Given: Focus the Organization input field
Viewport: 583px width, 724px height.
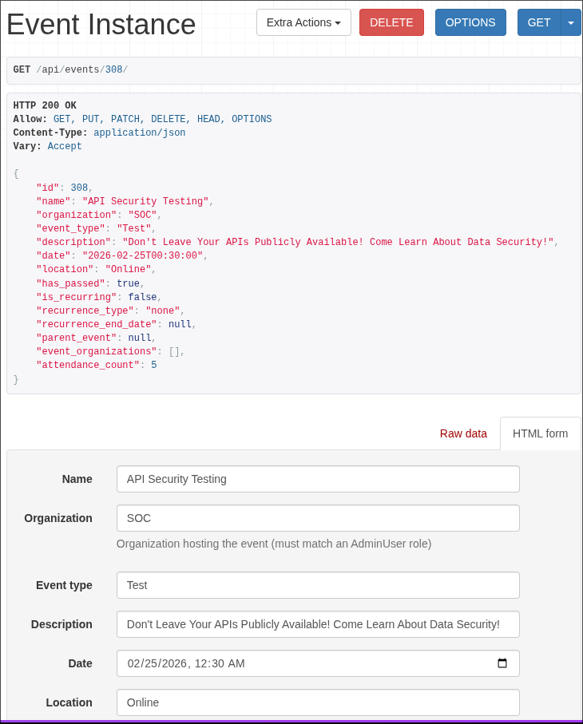Looking at the screenshot, I should (318, 518).
